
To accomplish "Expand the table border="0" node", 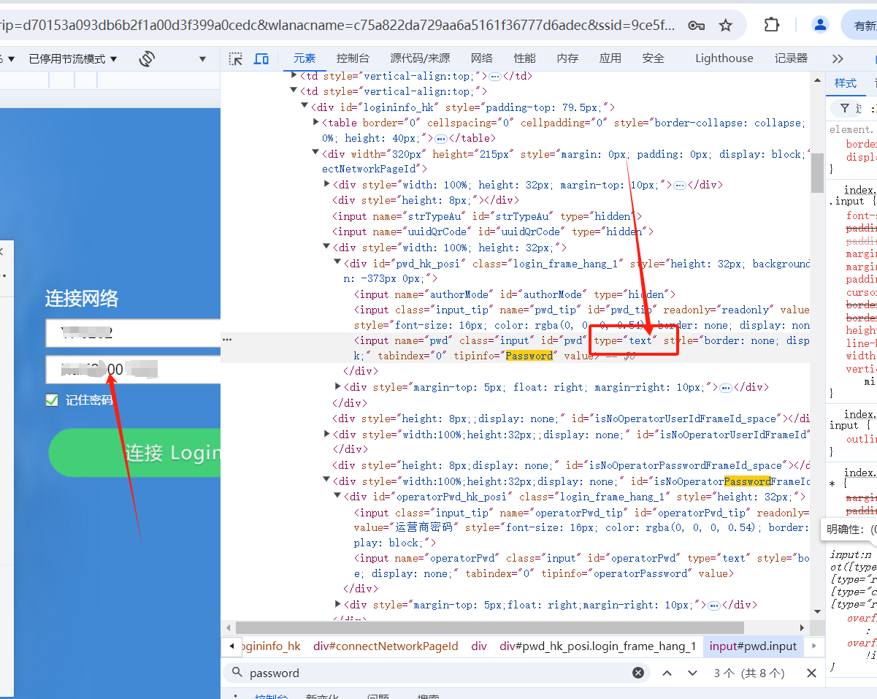I will [315, 123].
